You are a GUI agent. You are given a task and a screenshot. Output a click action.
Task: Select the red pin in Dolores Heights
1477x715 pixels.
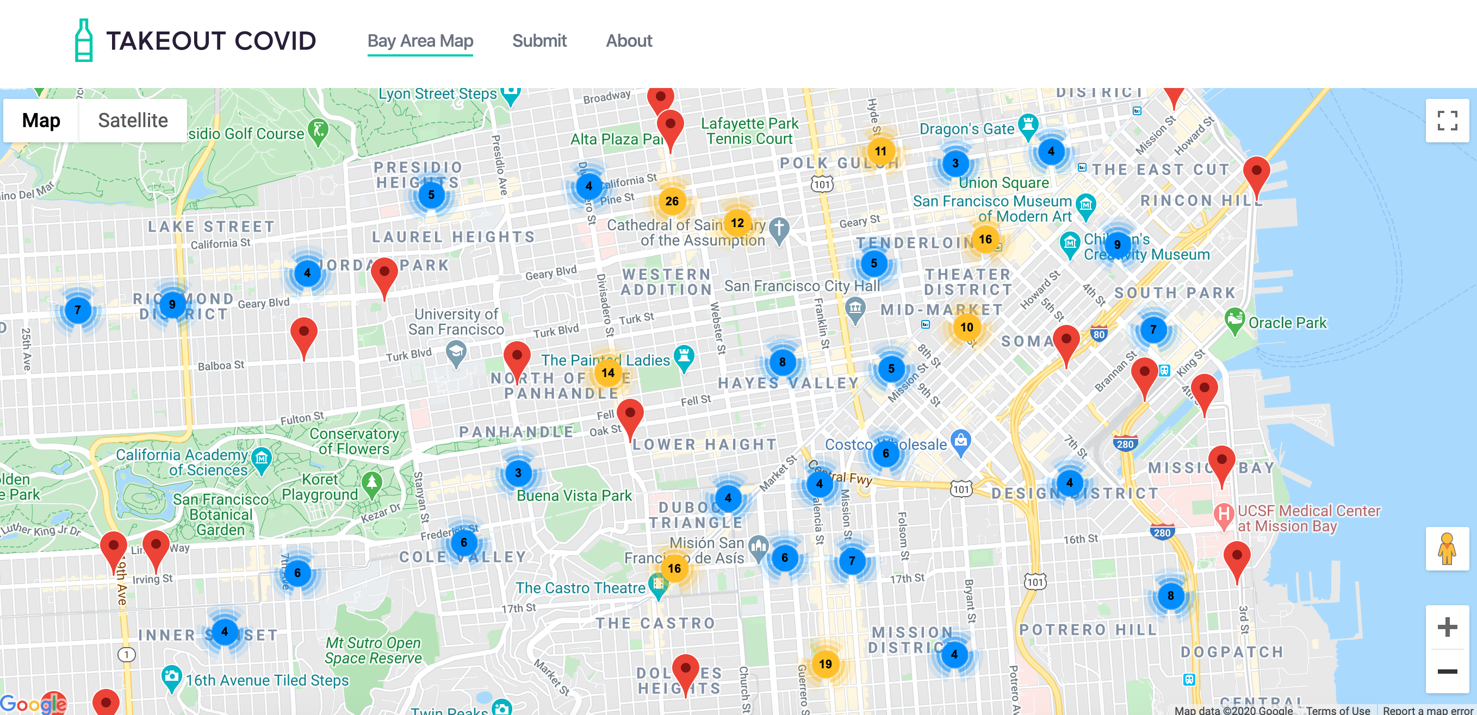(x=685, y=674)
